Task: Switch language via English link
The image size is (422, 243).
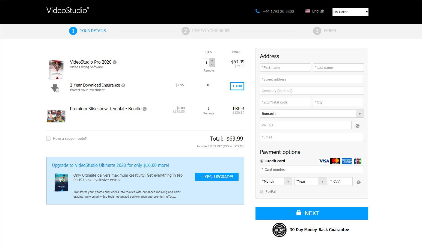Action: click(318, 11)
